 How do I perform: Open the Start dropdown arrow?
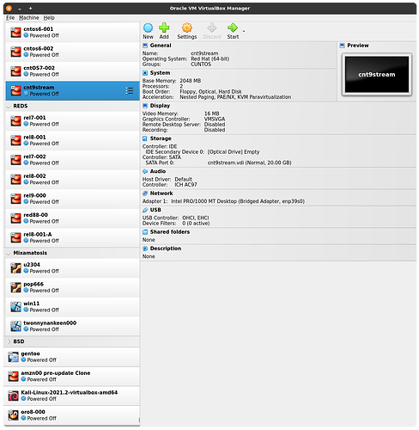pyautogui.click(x=244, y=31)
